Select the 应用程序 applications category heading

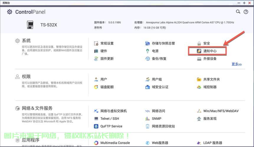point(31,140)
